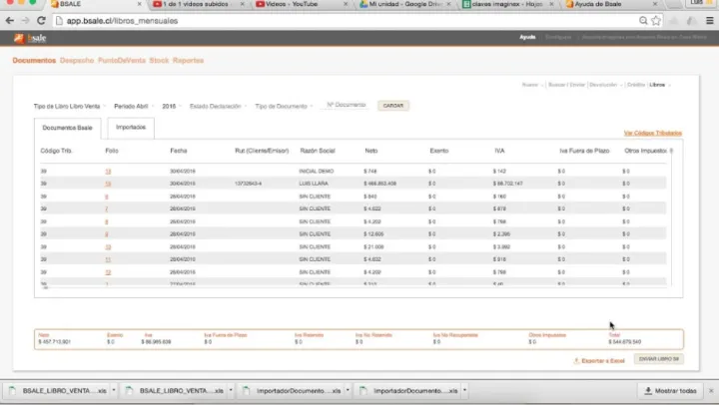719x405 pixels.
Task: Expand Tipo de Libro Libro Venta dropdown
Action: click(x=69, y=105)
